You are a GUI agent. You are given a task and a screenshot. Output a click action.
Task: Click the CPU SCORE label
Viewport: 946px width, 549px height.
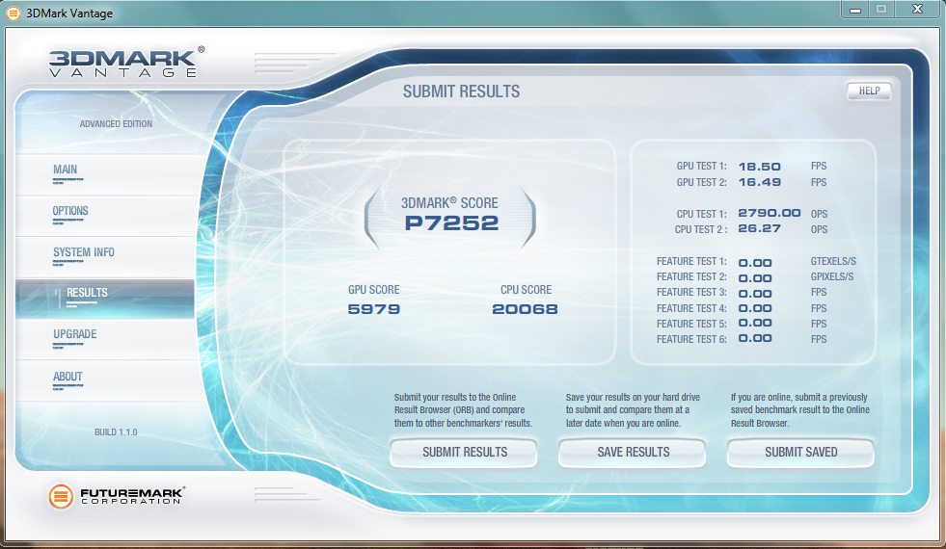pos(526,290)
